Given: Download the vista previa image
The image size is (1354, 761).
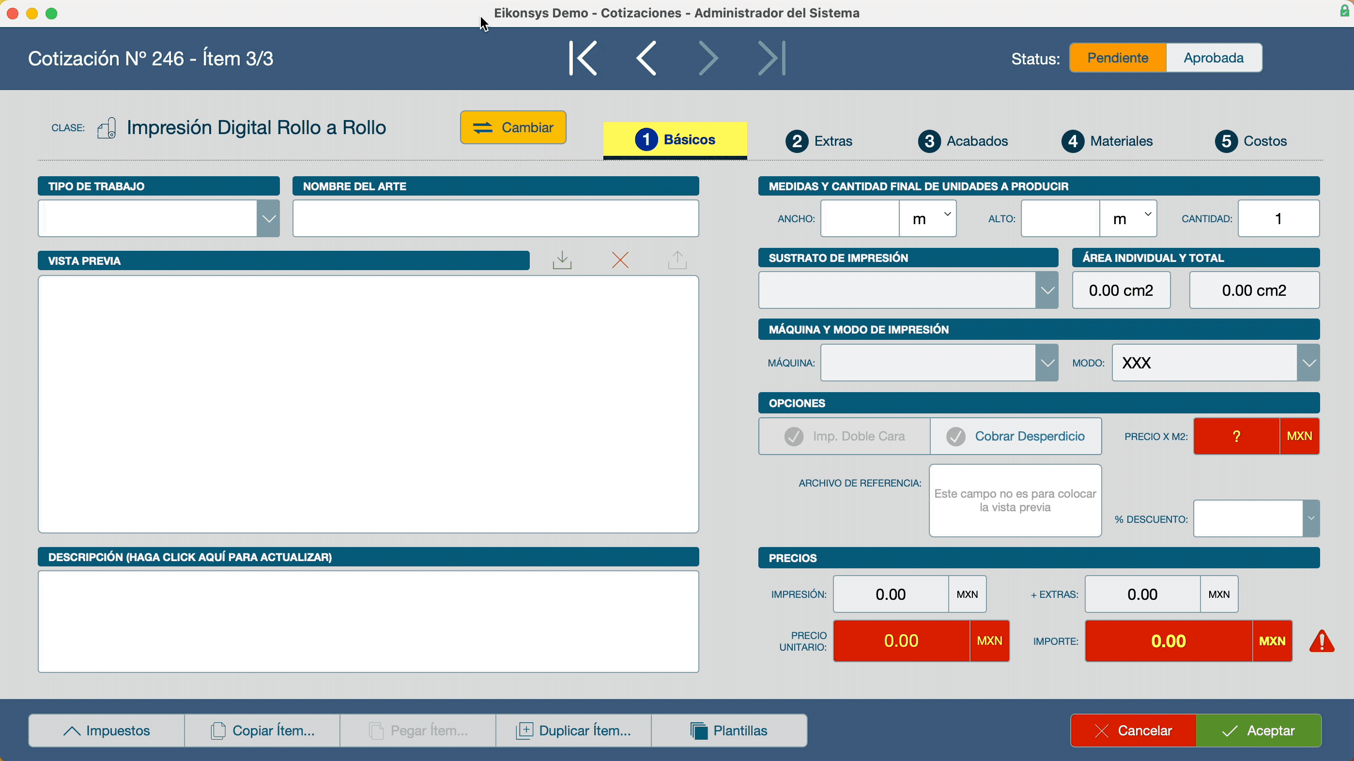Looking at the screenshot, I should (x=562, y=259).
